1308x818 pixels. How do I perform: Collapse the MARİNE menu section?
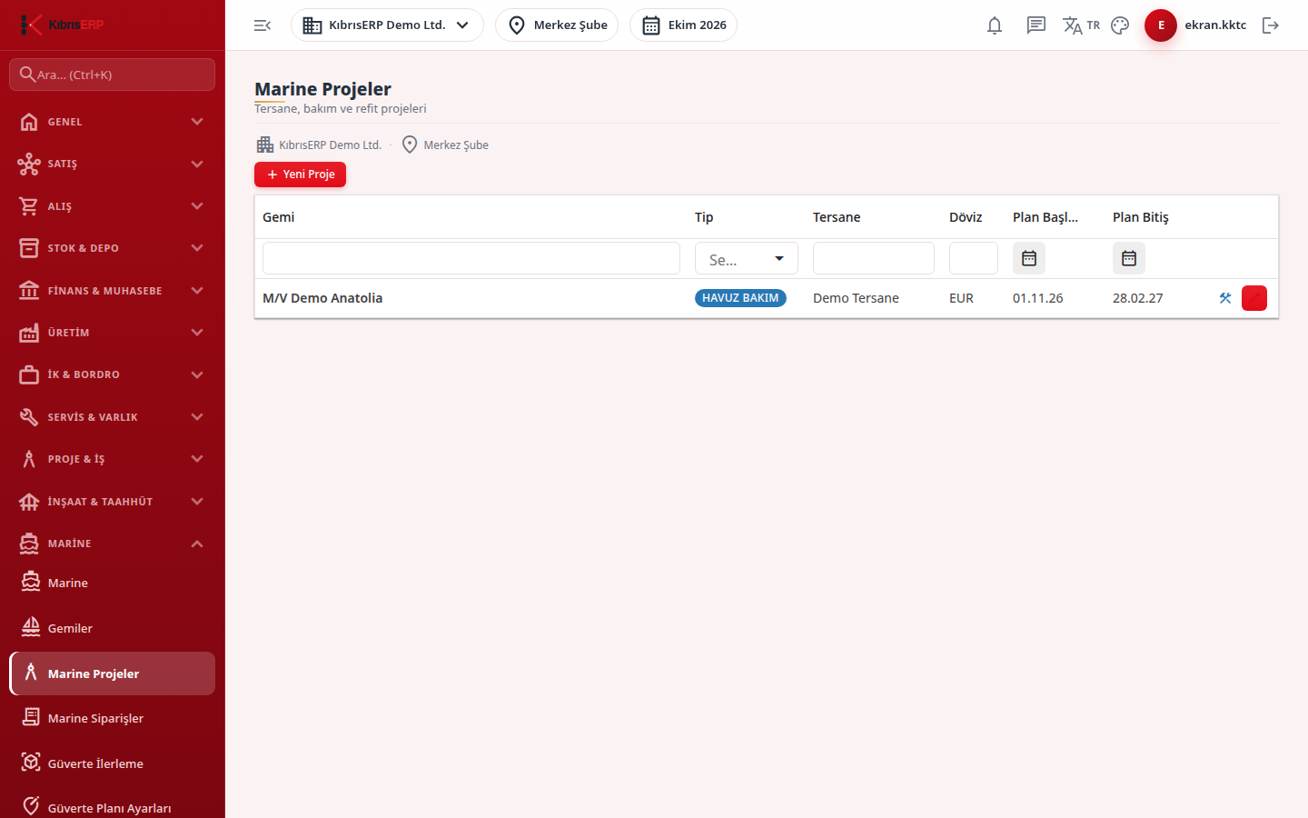pyautogui.click(x=113, y=544)
